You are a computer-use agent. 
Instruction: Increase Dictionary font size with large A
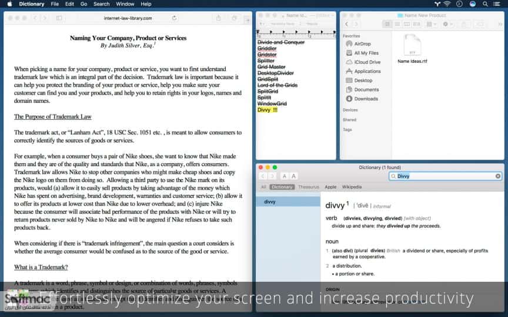point(293,176)
